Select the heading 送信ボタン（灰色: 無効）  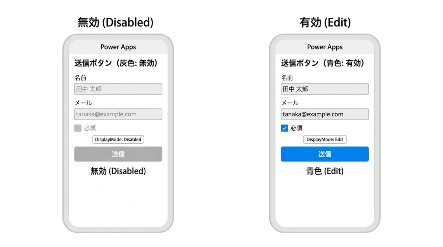click(x=116, y=63)
